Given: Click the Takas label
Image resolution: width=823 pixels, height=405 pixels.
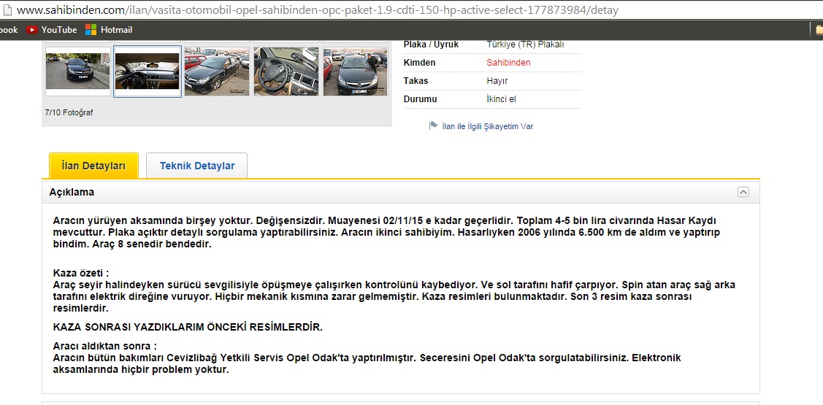Looking at the screenshot, I should click(416, 81).
